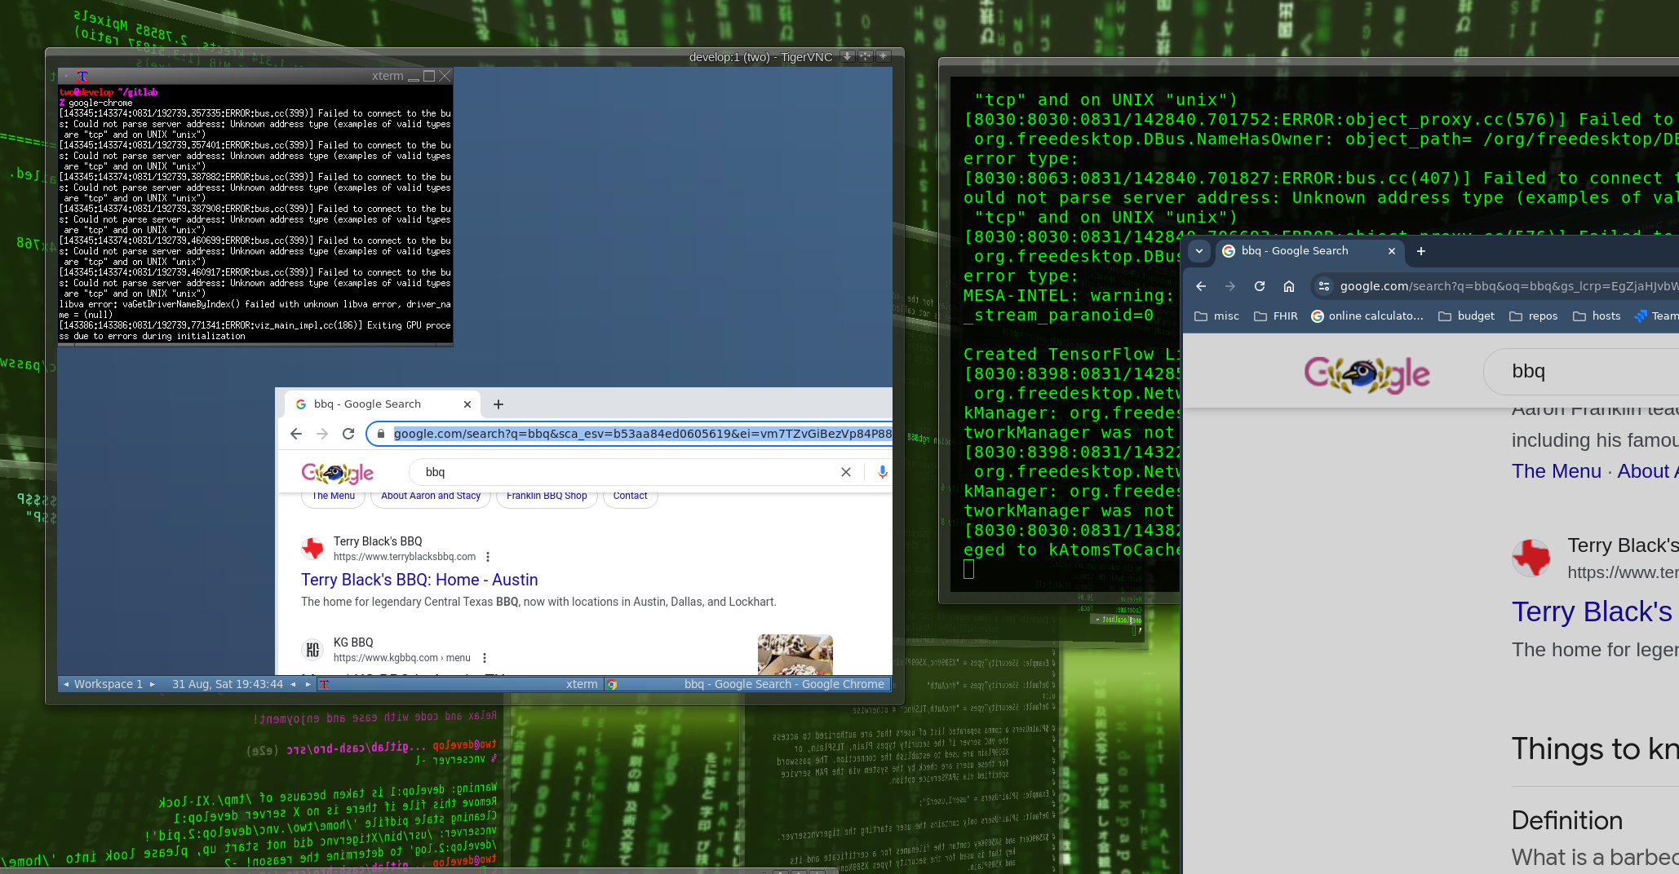
Task: Open site info icon in local Chrome address bar
Action: point(1324,286)
